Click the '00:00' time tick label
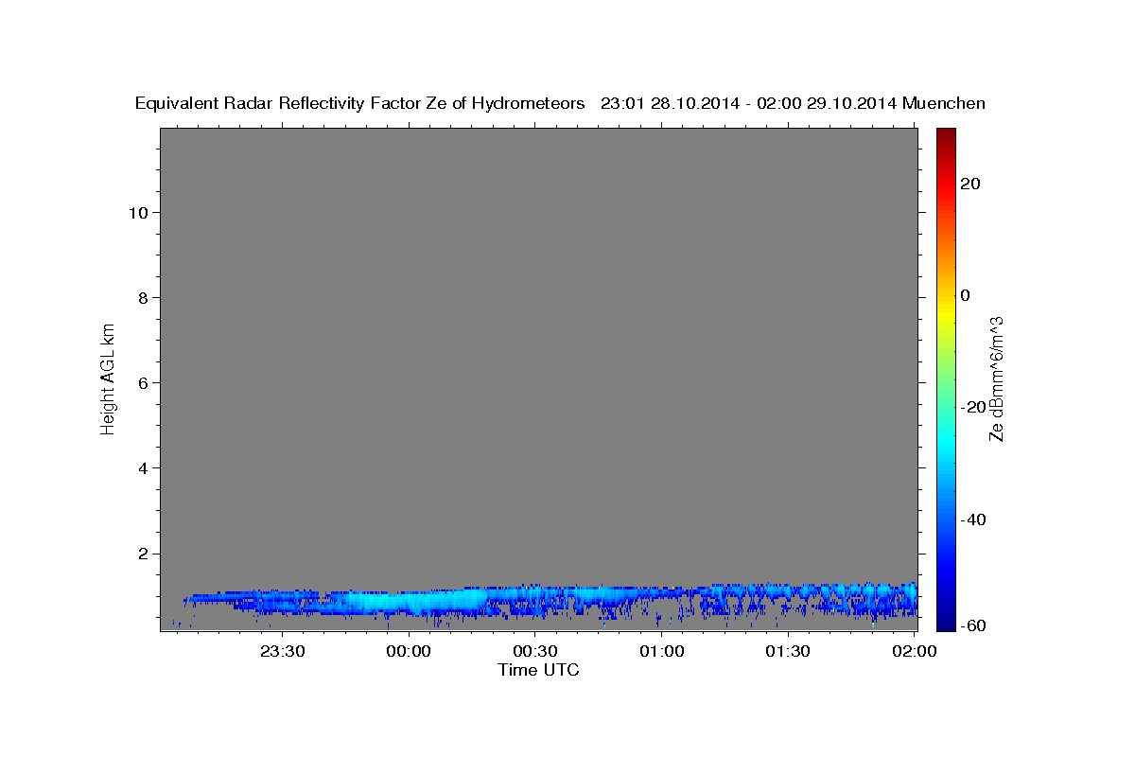1135x757 pixels. [x=409, y=651]
